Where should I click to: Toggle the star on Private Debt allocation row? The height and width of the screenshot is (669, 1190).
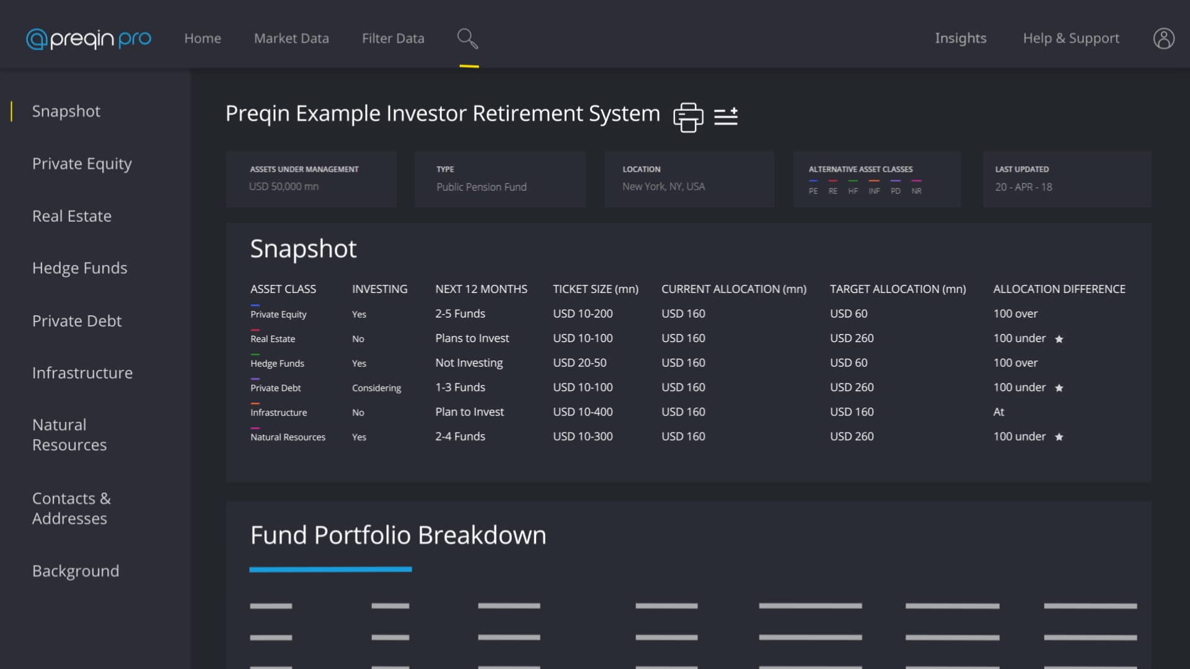[1060, 388]
